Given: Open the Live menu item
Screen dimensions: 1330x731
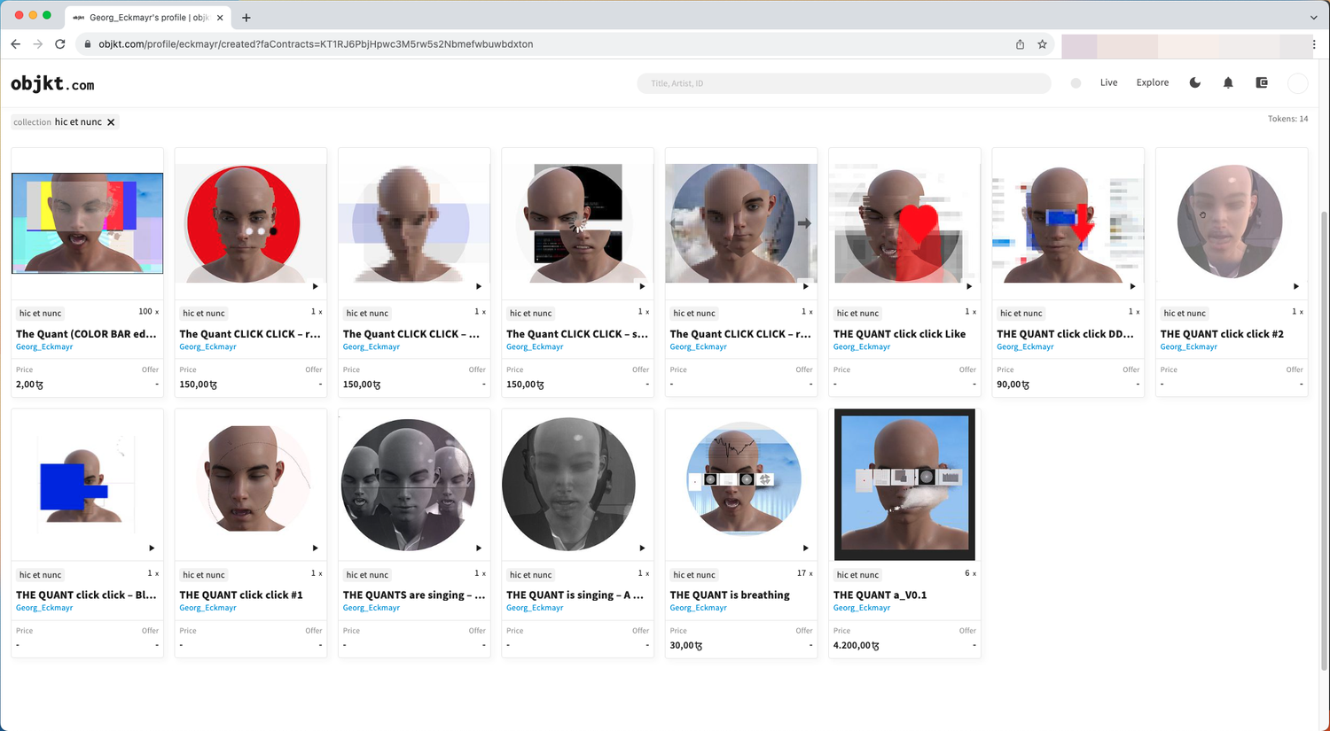Looking at the screenshot, I should [1108, 82].
